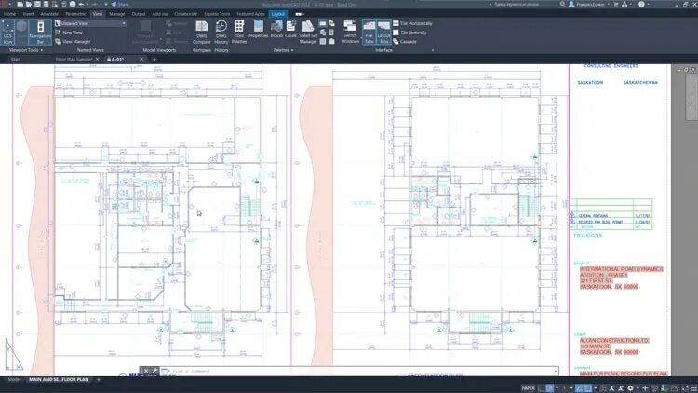The width and height of the screenshot is (698, 393).
Task: Select the MAIN AND SE...FLOOR PLAN layout tab
Action: pyautogui.click(x=59, y=380)
